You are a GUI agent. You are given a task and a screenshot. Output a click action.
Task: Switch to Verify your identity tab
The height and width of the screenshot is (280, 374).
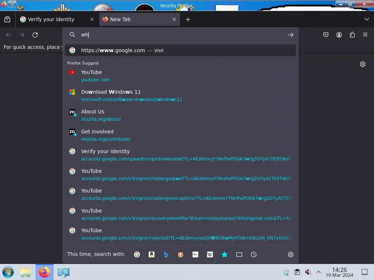click(57, 19)
